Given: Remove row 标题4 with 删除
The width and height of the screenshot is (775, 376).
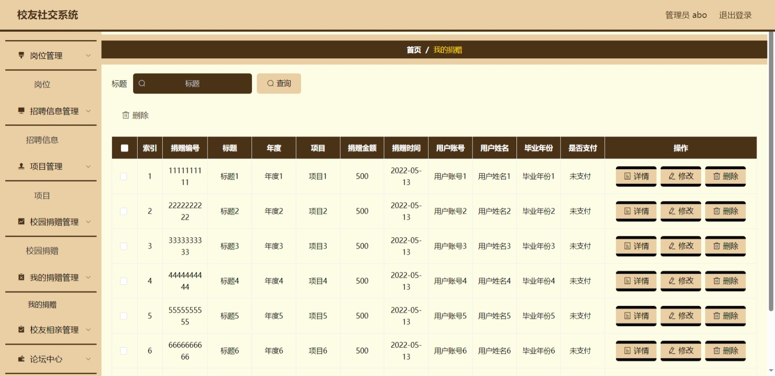Looking at the screenshot, I should tap(725, 281).
